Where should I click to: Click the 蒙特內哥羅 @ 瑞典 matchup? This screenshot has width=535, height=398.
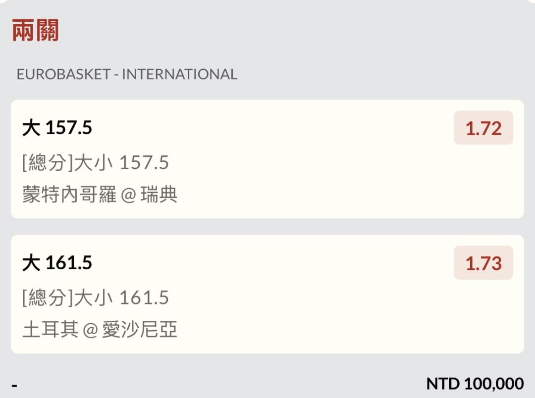click(x=100, y=195)
